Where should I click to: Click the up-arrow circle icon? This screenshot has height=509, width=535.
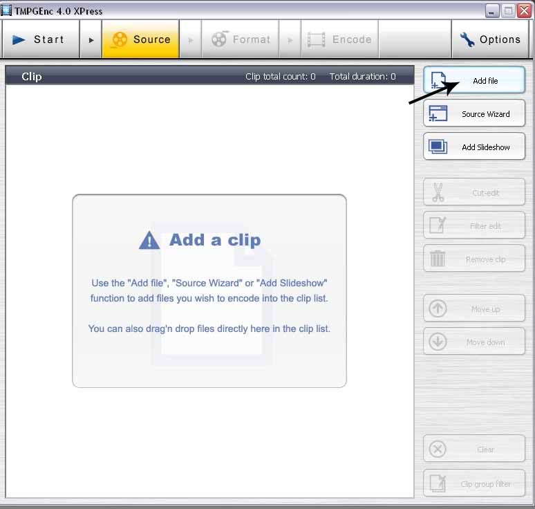438,308
